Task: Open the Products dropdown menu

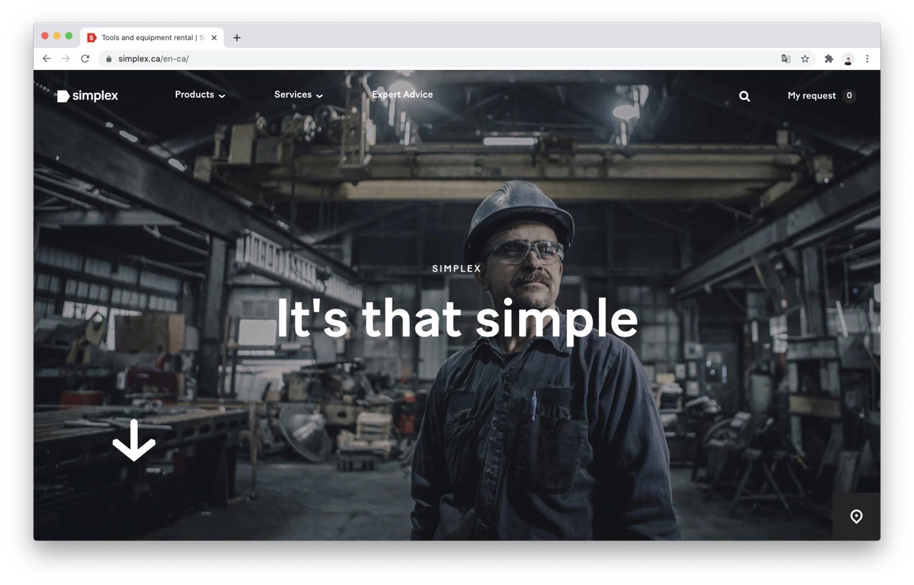Action: 200,95
